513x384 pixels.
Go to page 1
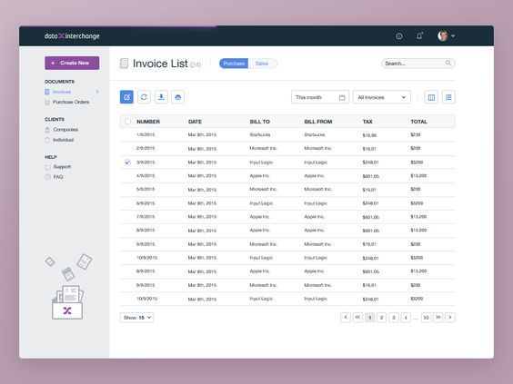point(369,318)
